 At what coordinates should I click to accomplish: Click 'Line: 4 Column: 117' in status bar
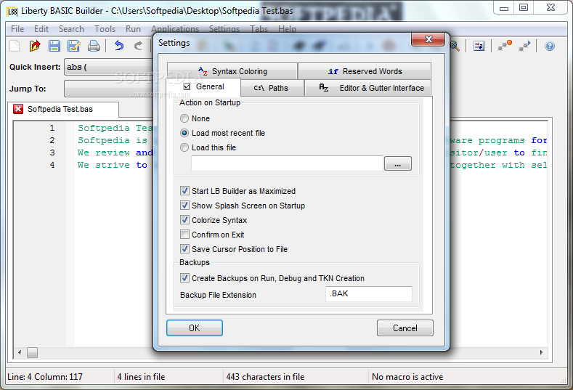point(45,376)
